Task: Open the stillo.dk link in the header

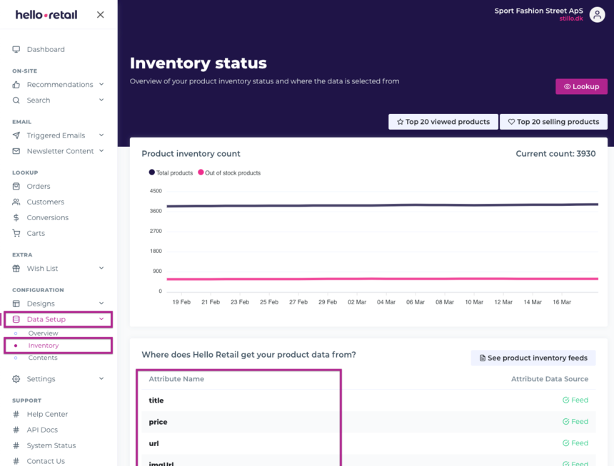Action: tap(570, 19)
